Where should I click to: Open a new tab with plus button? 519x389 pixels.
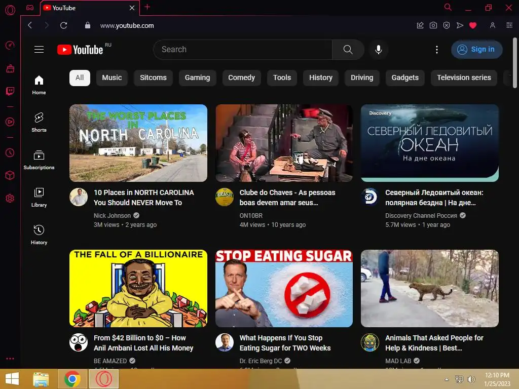147,7
